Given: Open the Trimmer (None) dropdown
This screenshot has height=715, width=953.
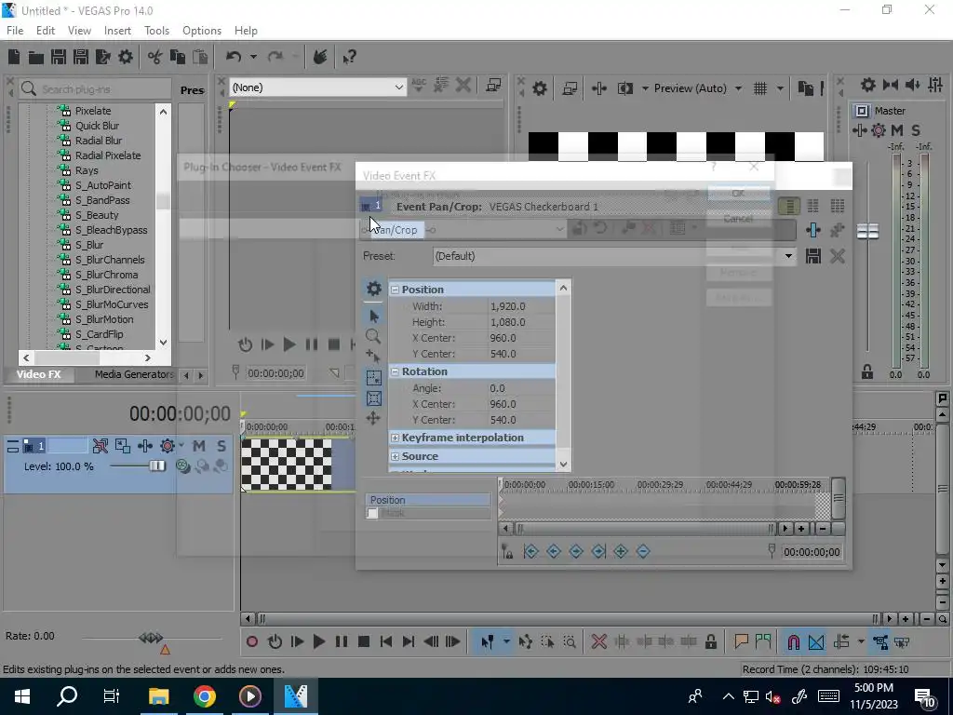Looking at the screenshot, I should [398, 88].
